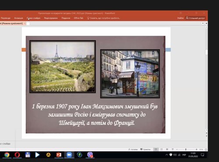The height and width of the screenshot is (162, 219).
Task: Open the Windows notification center icon
Action: click(x=202, y=155)
